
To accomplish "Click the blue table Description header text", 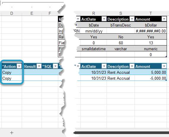I will tap(118, 66).
